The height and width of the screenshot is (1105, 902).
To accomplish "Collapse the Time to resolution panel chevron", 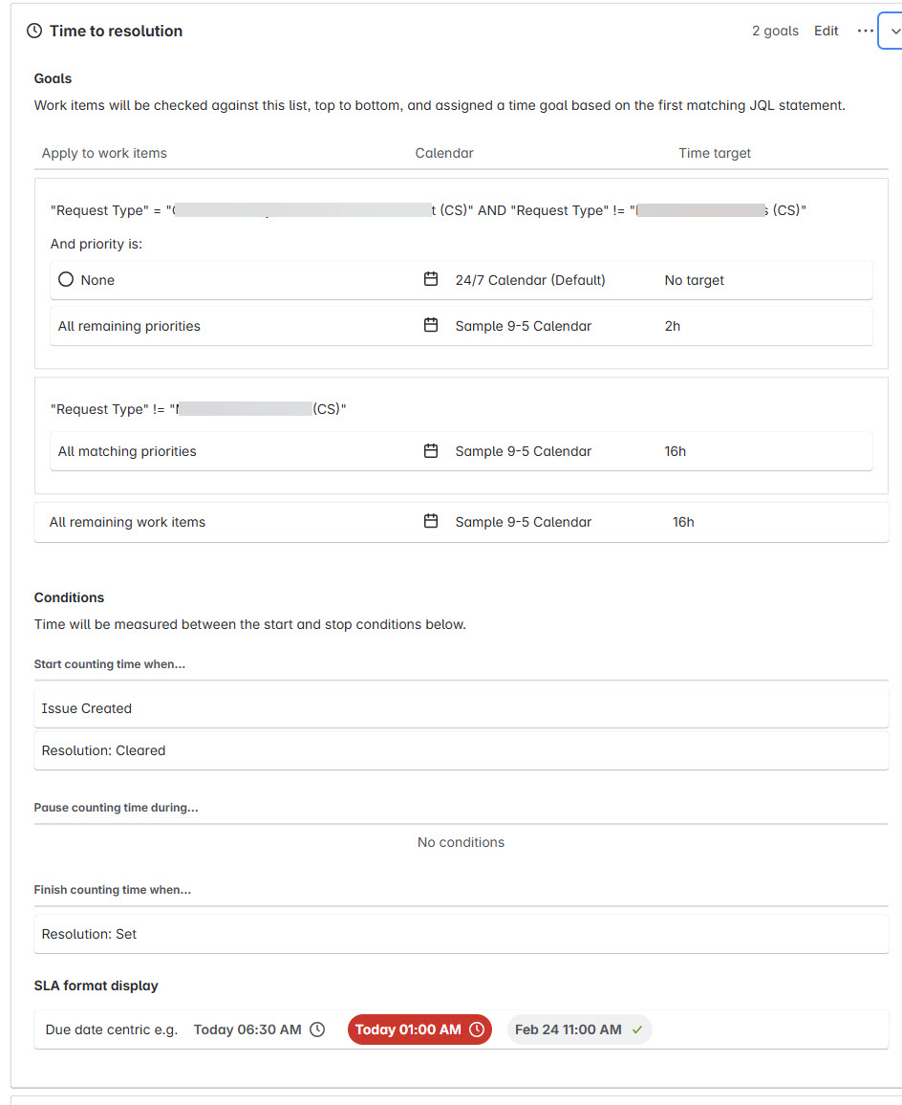I will (893, 31).
